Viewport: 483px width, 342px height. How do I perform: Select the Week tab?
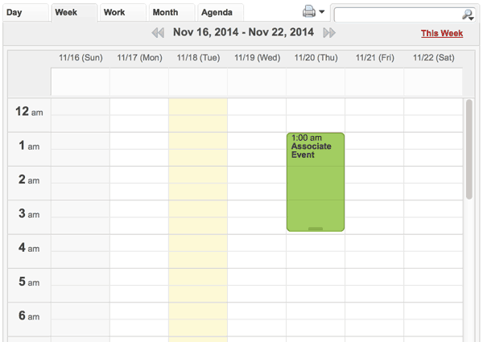66,12
